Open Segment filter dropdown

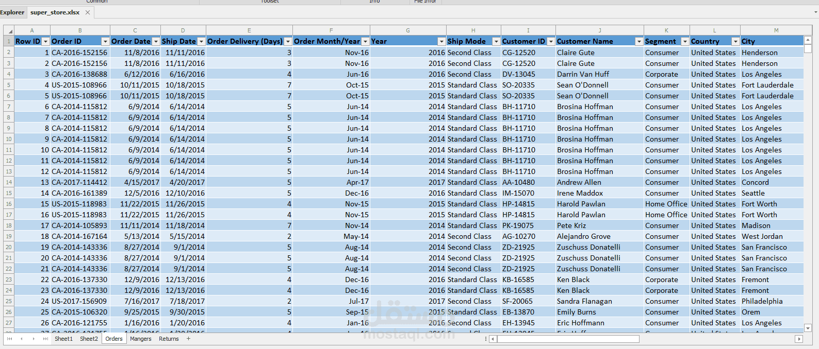click(x=685, y=41)
